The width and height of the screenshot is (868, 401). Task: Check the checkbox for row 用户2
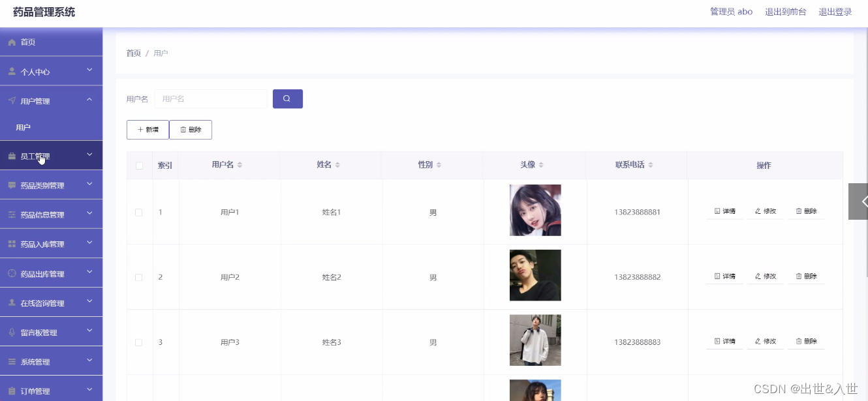tap(139, 277)
